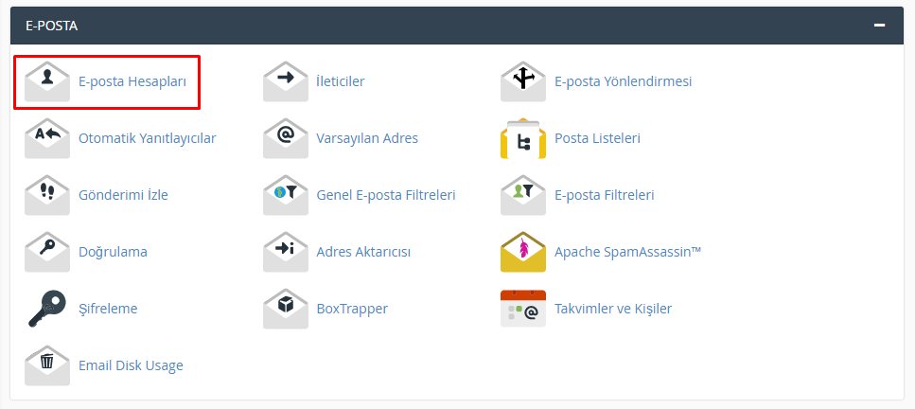Viewport: 915px width, 409px height.
Task: Click the Email Disk Usage trash icon
Action: (47, 365)
